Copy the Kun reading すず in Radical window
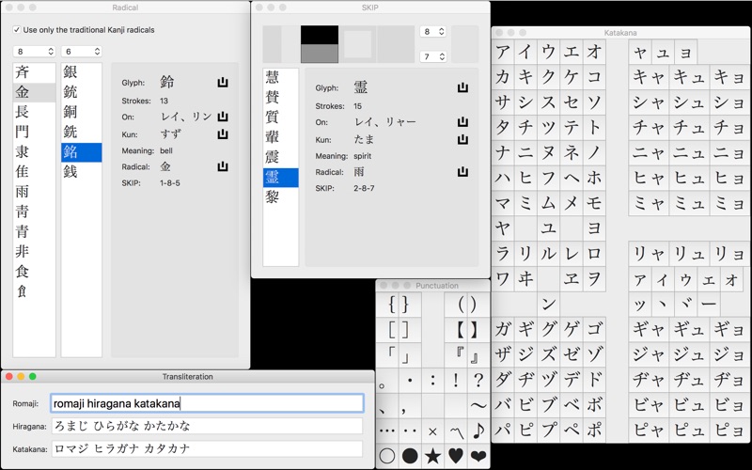Image resolution: width=752 pixels, height=470 pixels. pos(223,133)
